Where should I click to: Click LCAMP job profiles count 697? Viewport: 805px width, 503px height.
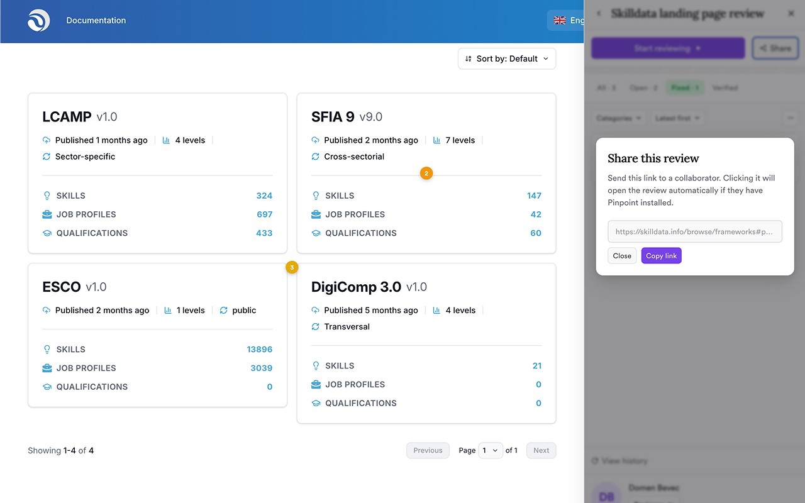(x=264, y=214)
